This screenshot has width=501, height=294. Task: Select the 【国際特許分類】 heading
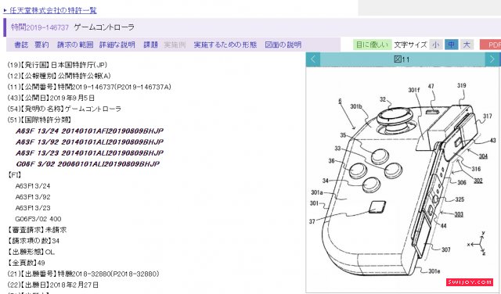pos(39,120)
